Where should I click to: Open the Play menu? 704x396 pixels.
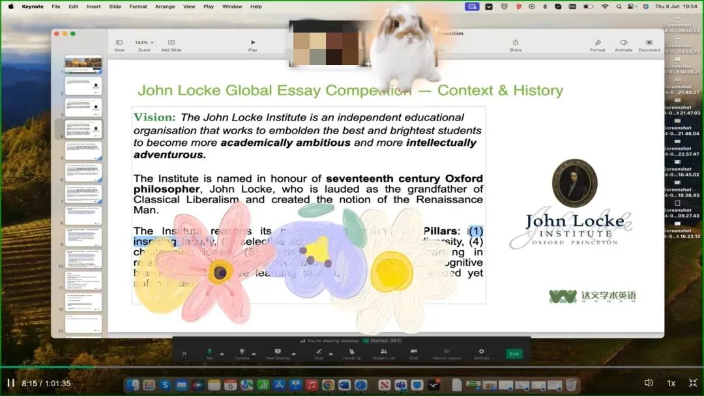(209, 7)
